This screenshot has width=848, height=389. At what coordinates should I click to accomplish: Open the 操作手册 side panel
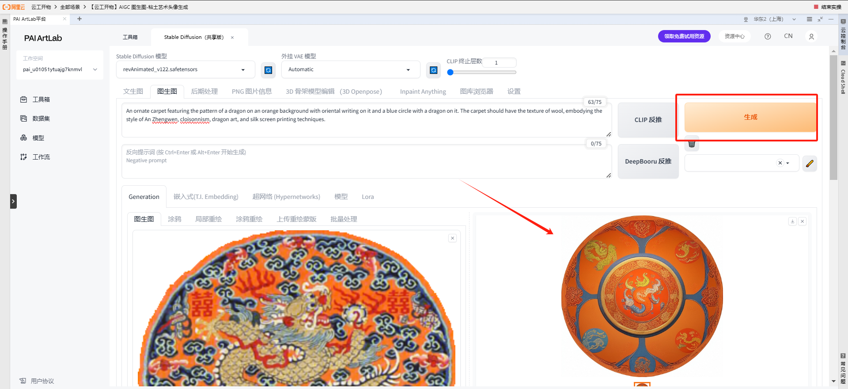[x=5, y=34]
